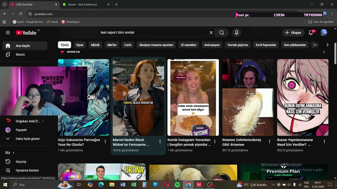Screen dimensions: 337x189
Task: Play the pink-eyed manga short thumbnail
Action: [303, 97]
